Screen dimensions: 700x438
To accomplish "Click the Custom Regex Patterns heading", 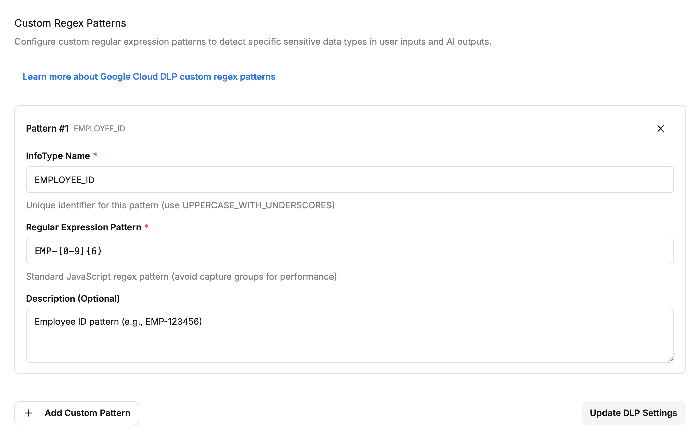I will [x=70, y=23].
